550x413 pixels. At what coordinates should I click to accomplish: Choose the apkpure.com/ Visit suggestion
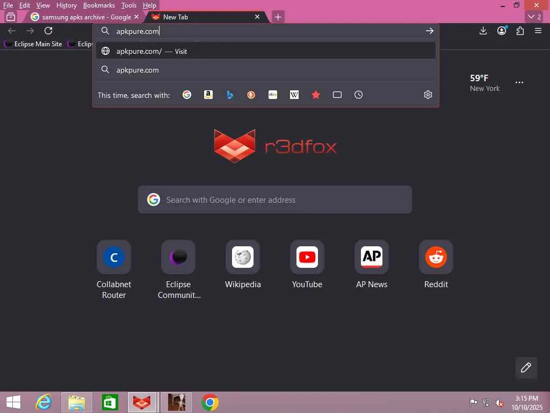click(266, 51)
